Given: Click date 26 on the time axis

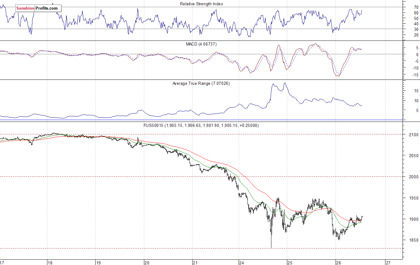Looking at the screenshot, I should coord(339,263).
